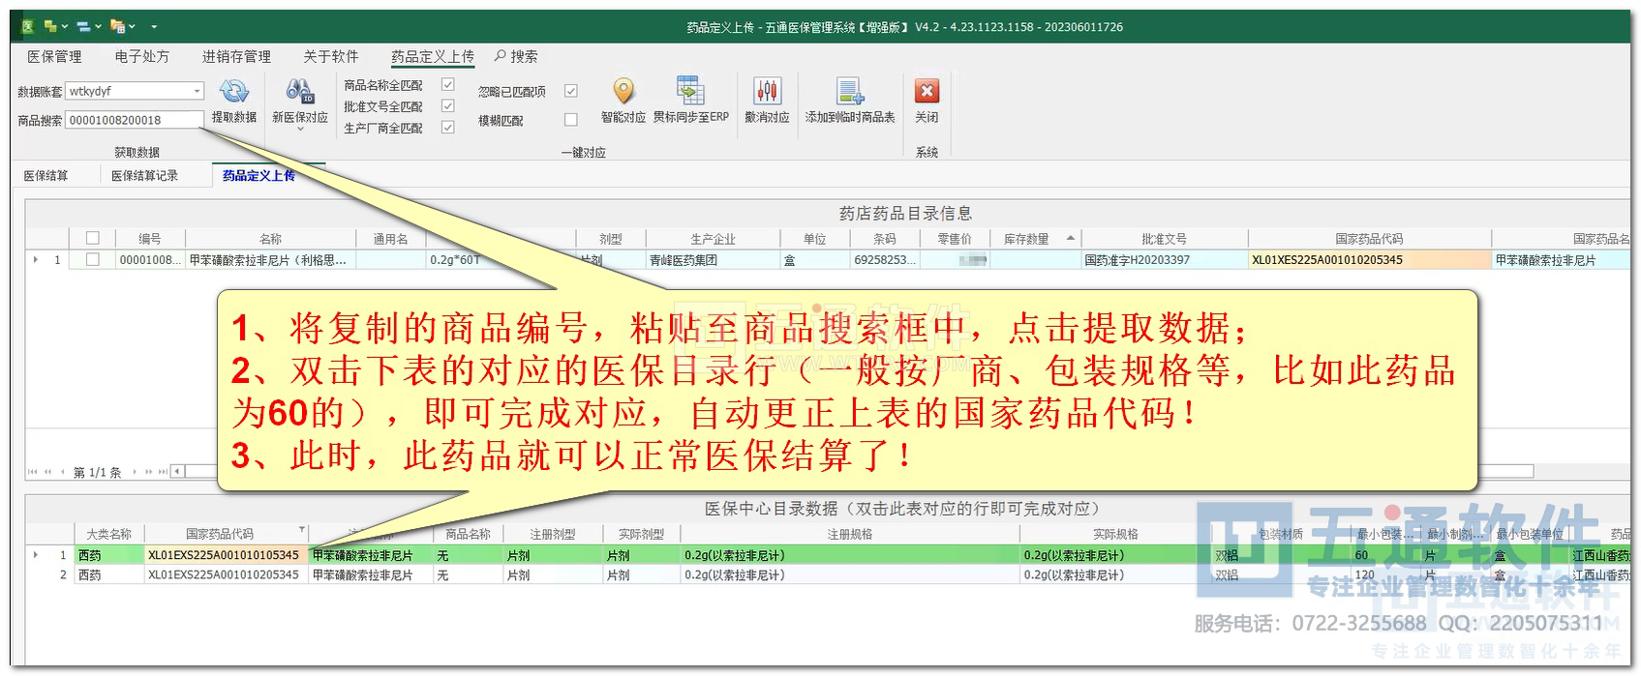
Task: Expand row 1 indicator in pharmacy catalog table
Action: coord(36,259)
